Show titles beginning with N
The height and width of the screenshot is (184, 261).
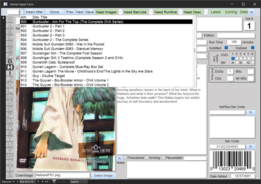coord(10,103)
